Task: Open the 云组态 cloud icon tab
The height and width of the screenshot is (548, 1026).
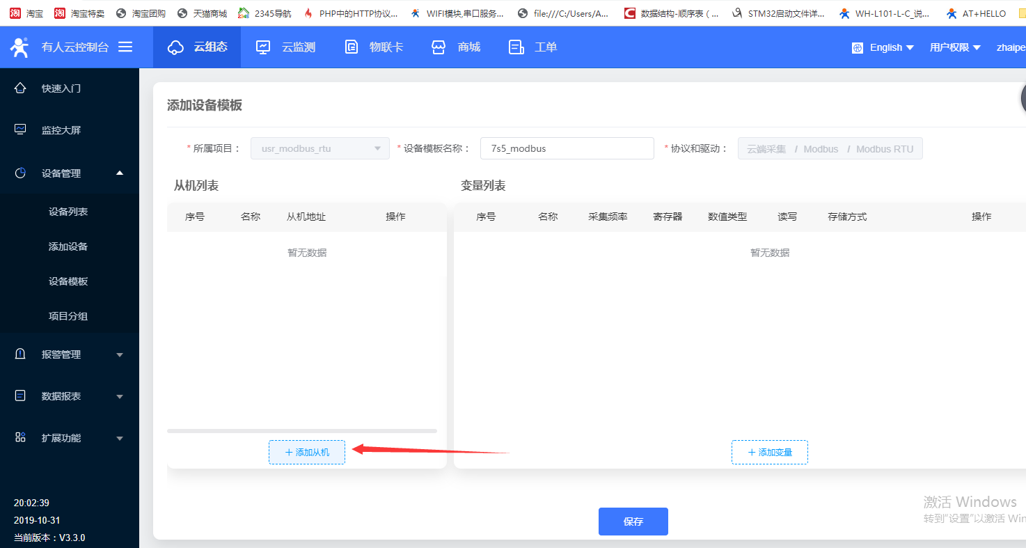Action: [176, 47]
